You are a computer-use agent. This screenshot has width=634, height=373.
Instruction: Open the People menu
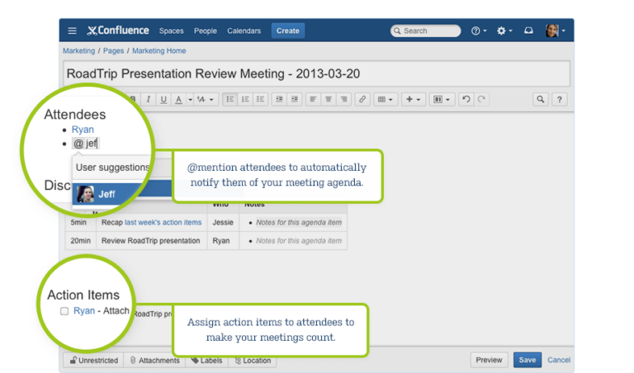[x=205, y=31]
